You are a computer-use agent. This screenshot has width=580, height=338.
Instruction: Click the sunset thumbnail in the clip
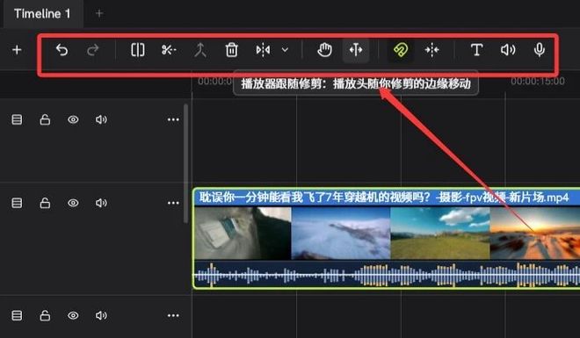click(535, 234)
